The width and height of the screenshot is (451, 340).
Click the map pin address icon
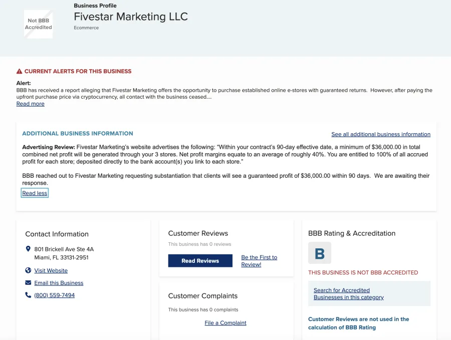(28, 249)
